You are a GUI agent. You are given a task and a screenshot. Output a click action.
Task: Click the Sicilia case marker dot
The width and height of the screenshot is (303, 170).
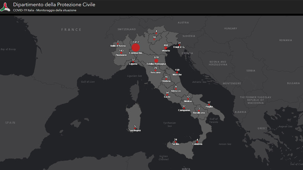(175, 142)
